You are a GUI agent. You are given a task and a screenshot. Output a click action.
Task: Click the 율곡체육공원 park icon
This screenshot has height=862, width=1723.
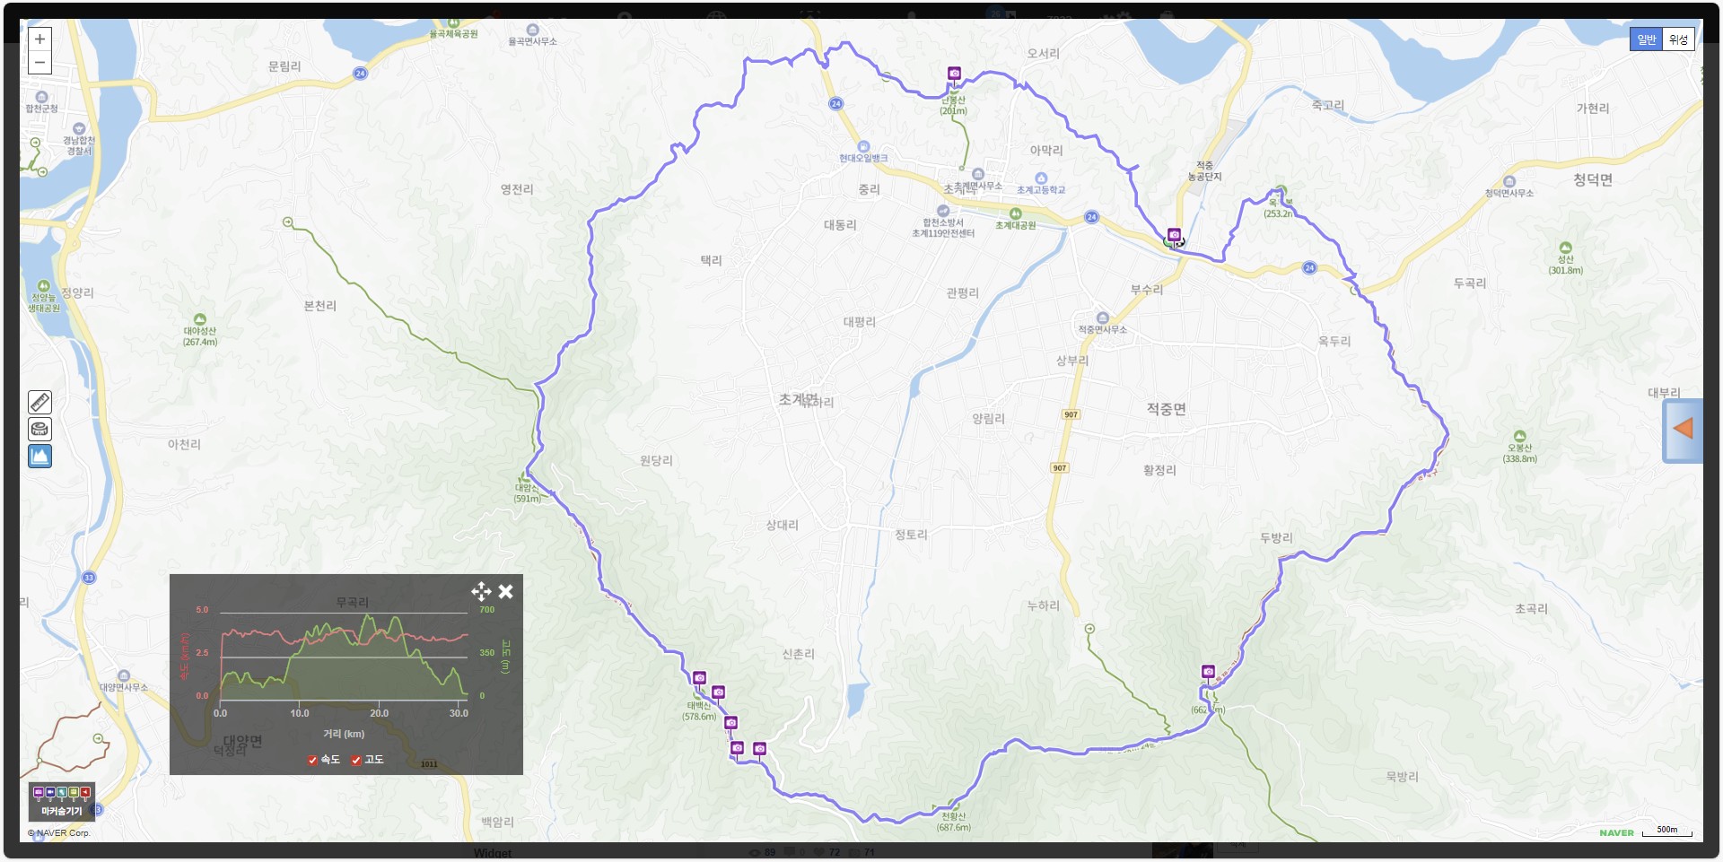pyautogui.click(x=454, y=22)
